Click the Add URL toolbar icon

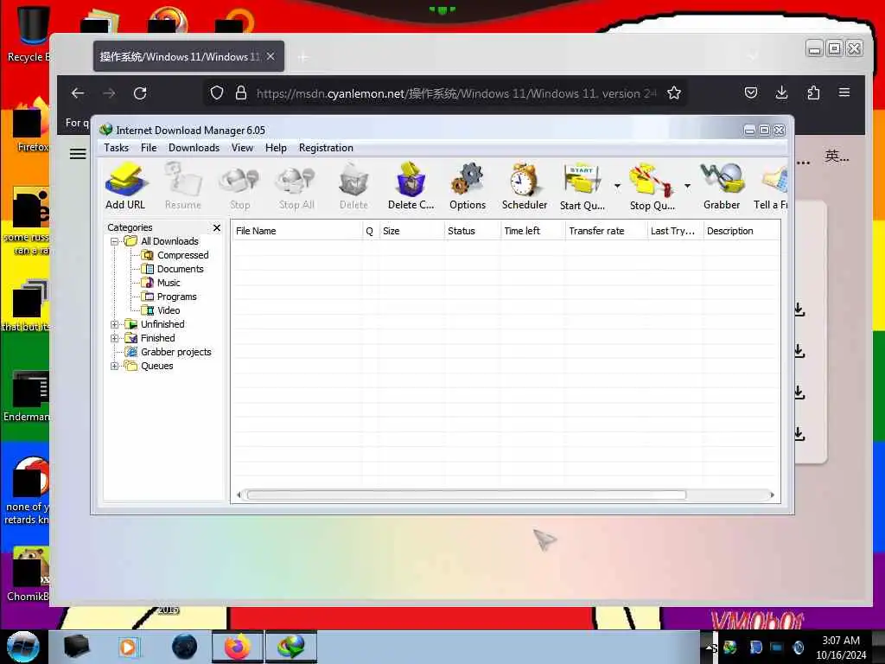point(125,186)
